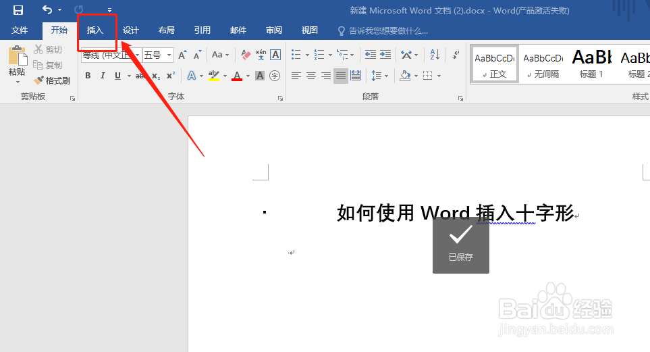
Task: Click the 剪切 cut button
Action: click(48, 49)
